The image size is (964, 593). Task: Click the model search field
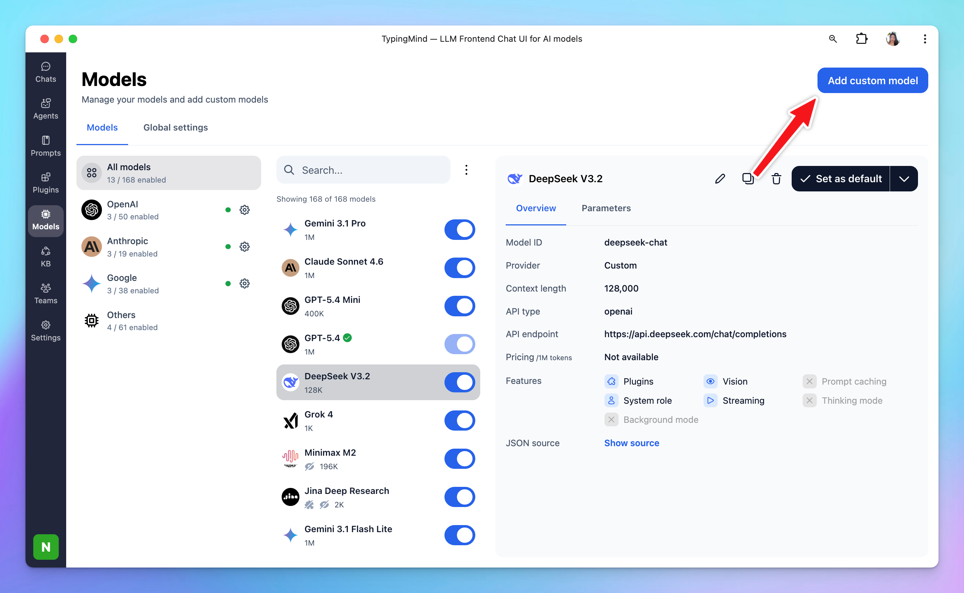coord(369,170)
